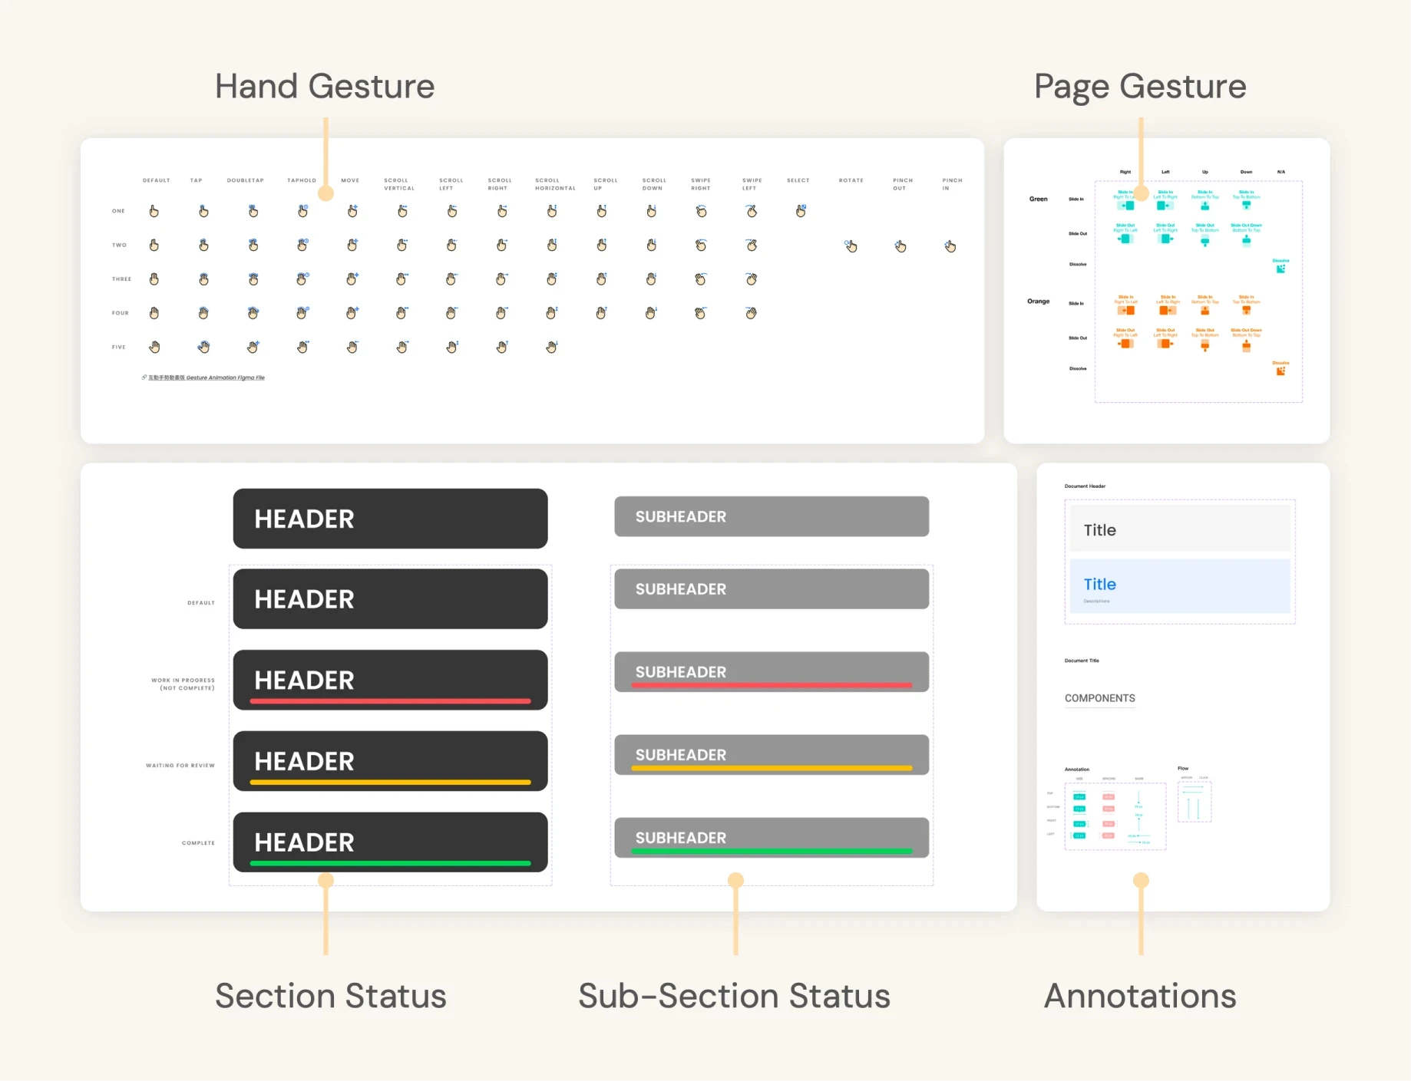Select the COMPLETE status label
1411x1081 pixels.
pyautogui.click(x=198, y=843)
